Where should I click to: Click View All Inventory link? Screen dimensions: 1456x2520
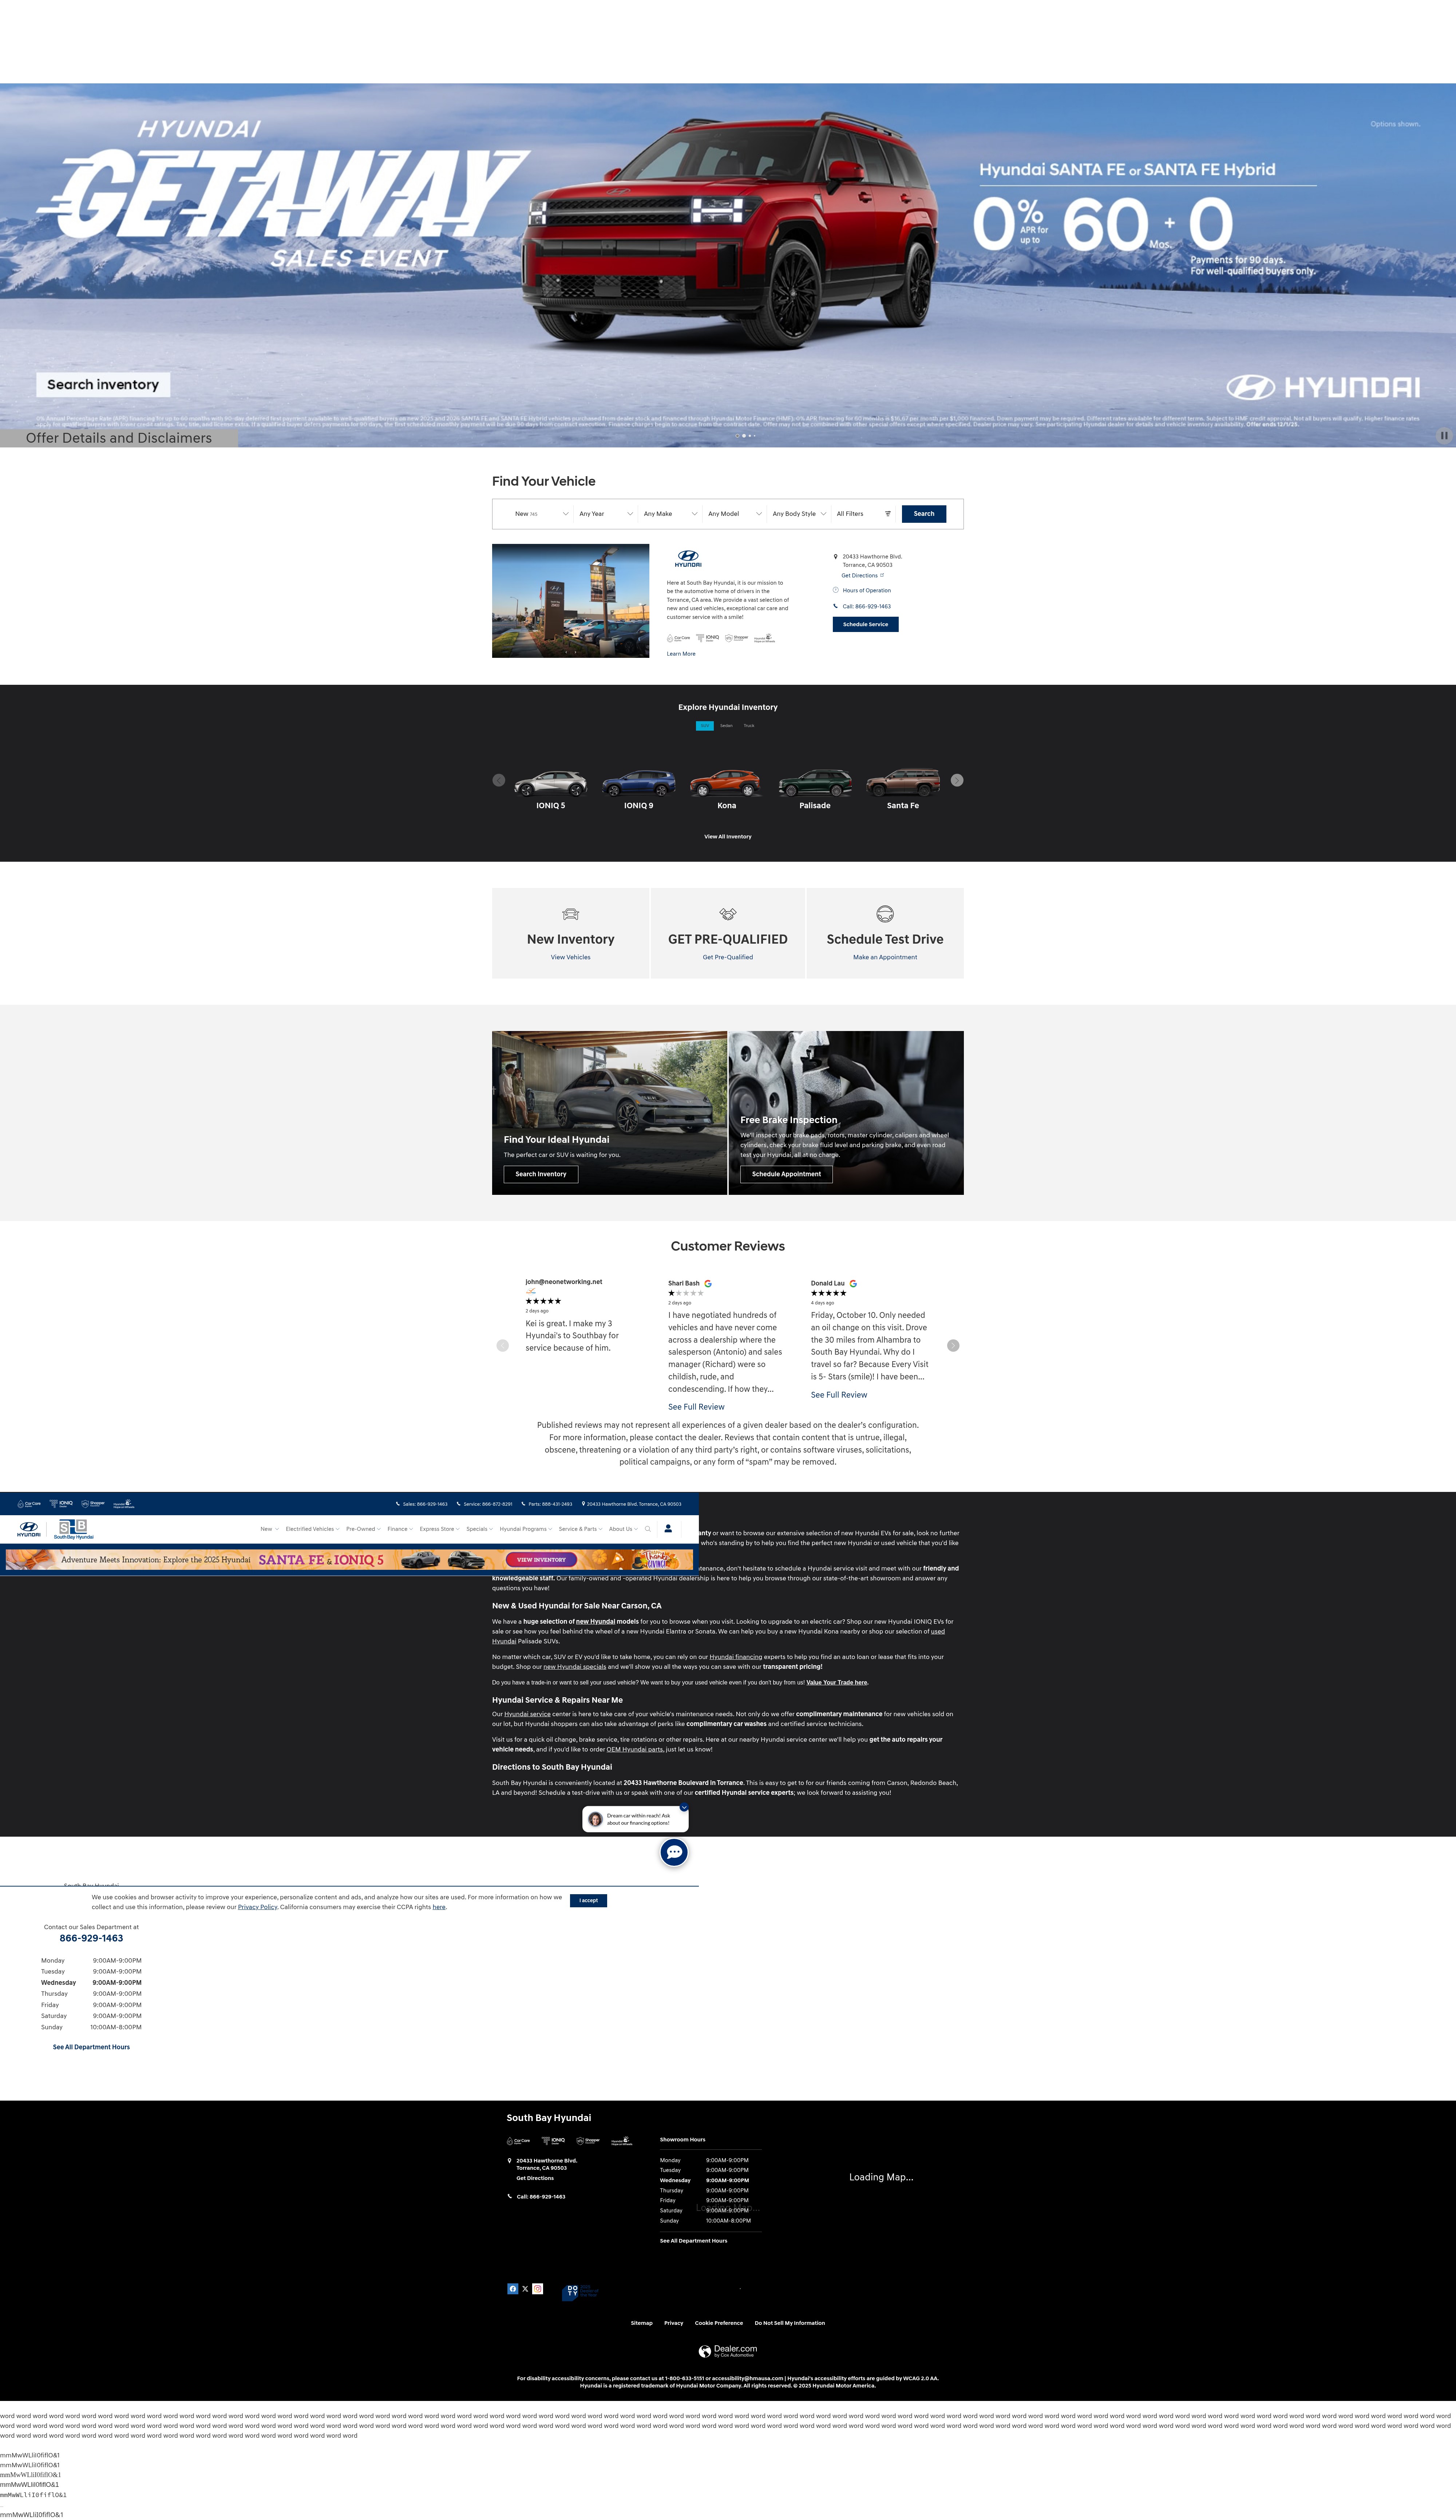click(x=728, y=837)
